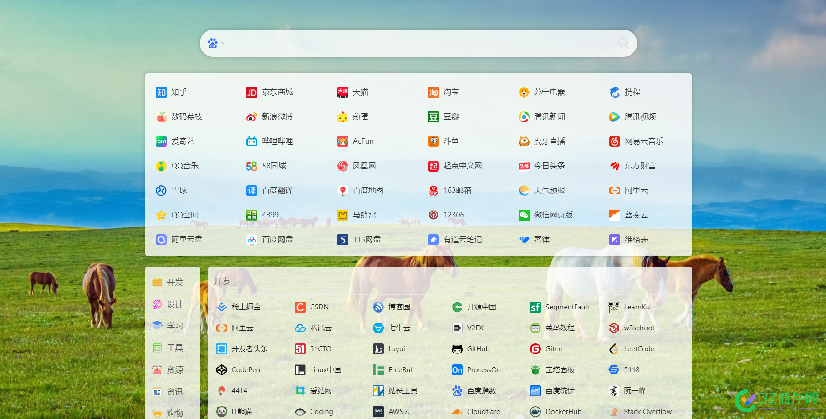Open the 煎蛋 link
Viewport: 826px width, 419px height.
pyautogui.click(x=353, y=117)
